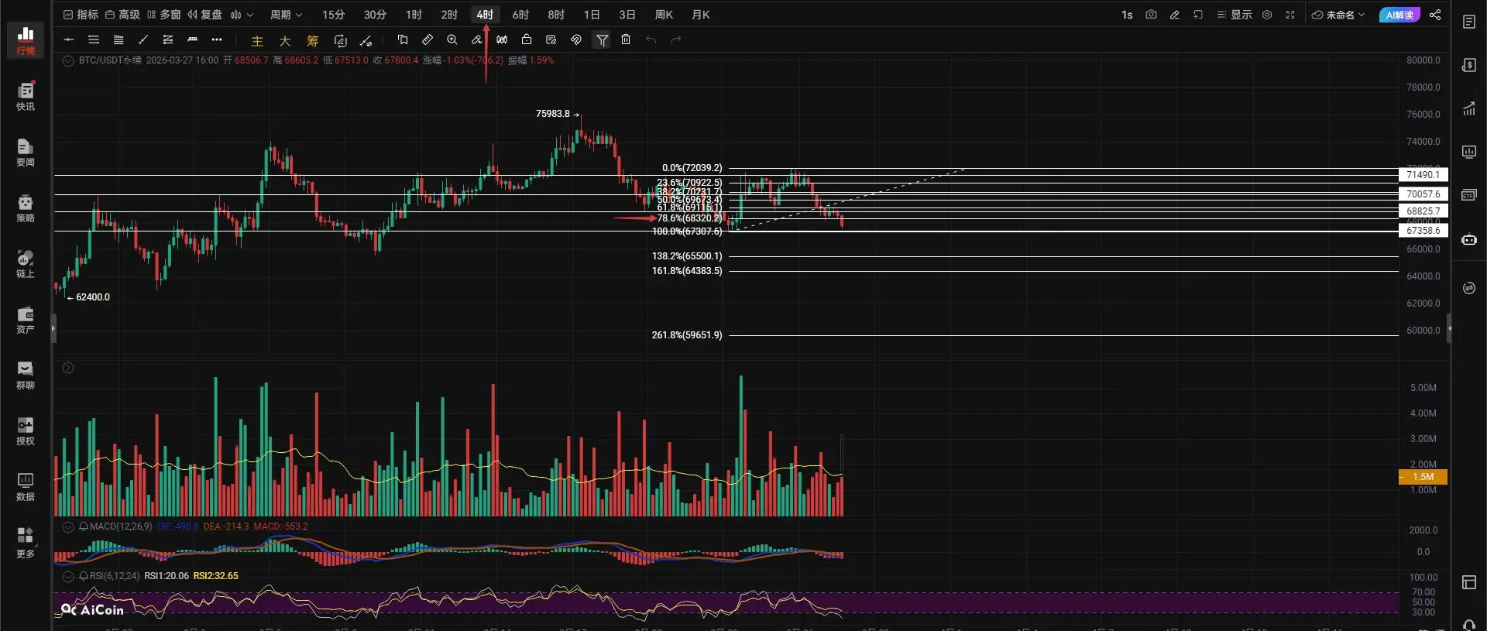Click the 261.8%(59651.9) Fibonacci level label
The width and height of the screenshot is (1487, 631).
(x=687, y=335)
